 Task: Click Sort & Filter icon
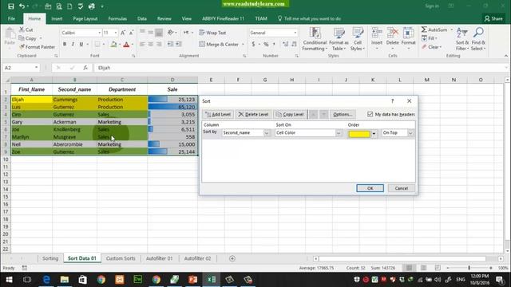pyautogui.click(x=462, y=39)
